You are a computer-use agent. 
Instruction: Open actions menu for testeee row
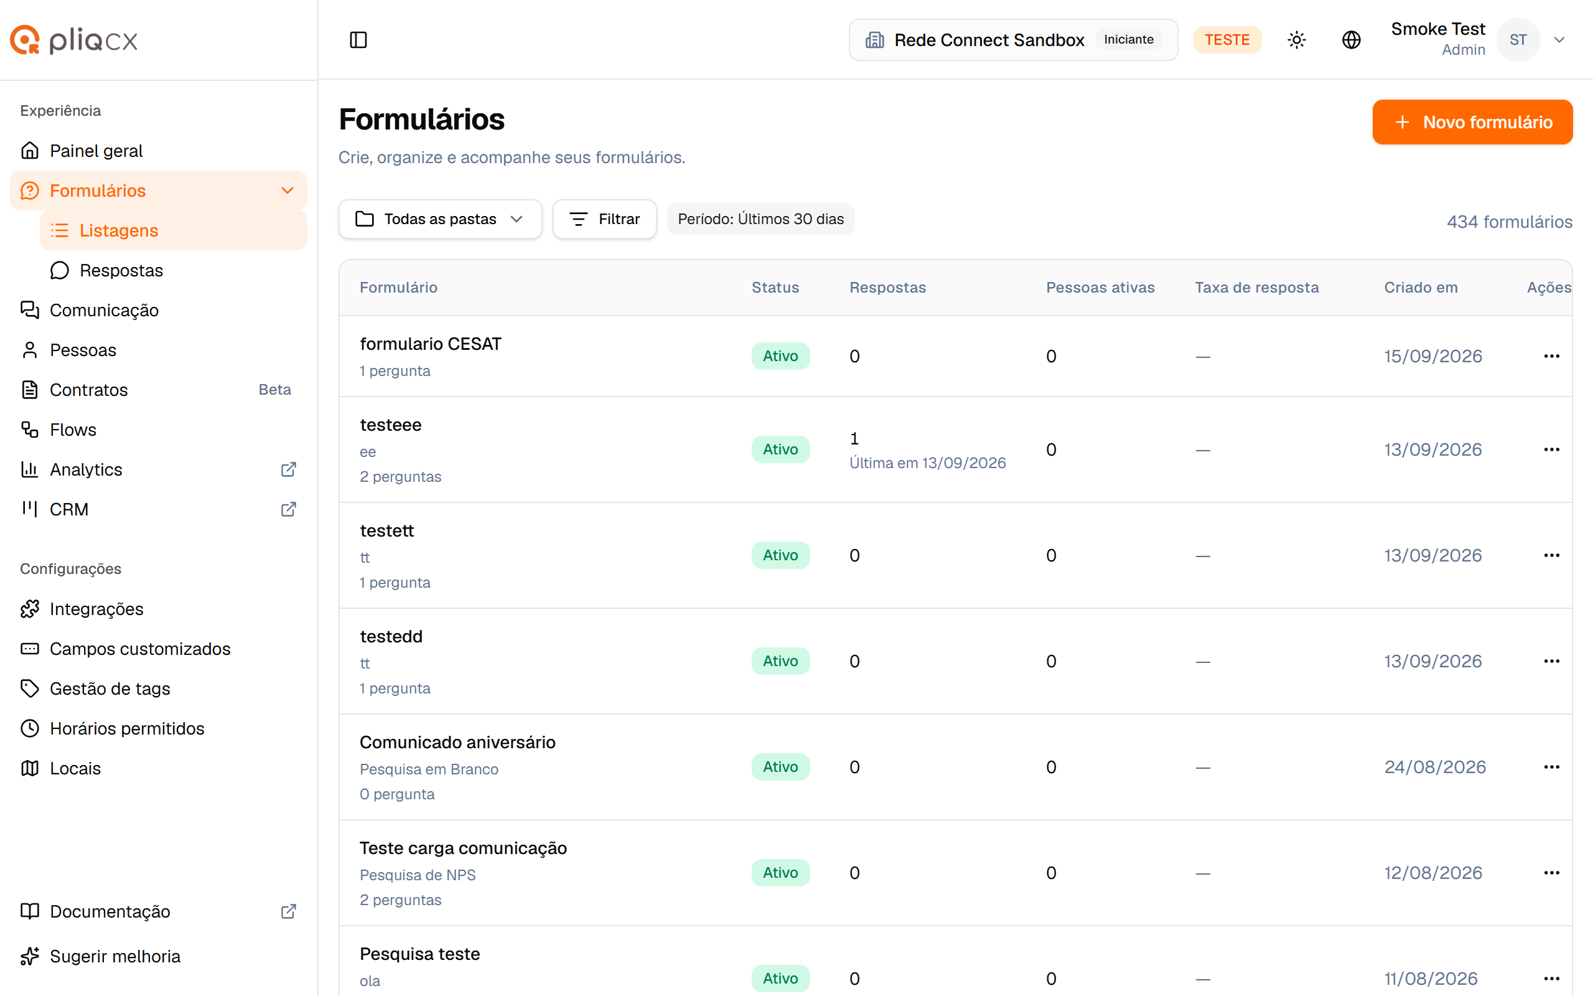click(1551, 449)
